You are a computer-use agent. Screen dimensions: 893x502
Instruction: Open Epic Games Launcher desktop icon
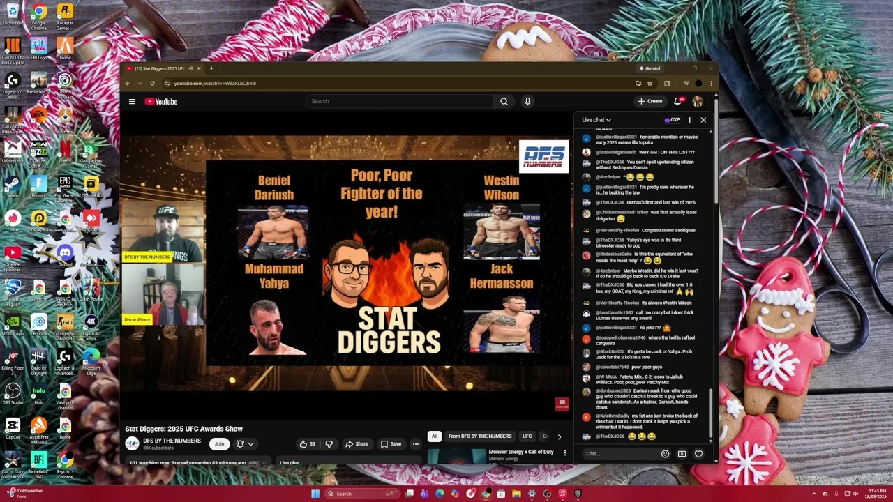pyautogui.click(x=65, y=187)
